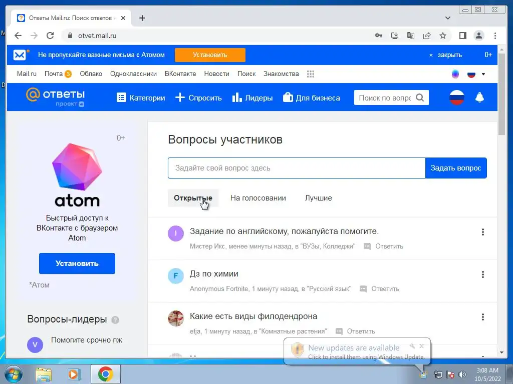Open Категории menu

click(141, 97)
